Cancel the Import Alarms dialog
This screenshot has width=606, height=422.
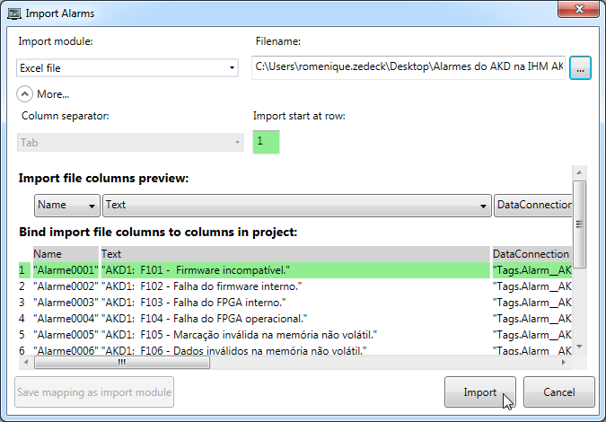coord(558,391)
